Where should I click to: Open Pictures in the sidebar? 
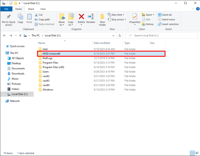(14, 84)
